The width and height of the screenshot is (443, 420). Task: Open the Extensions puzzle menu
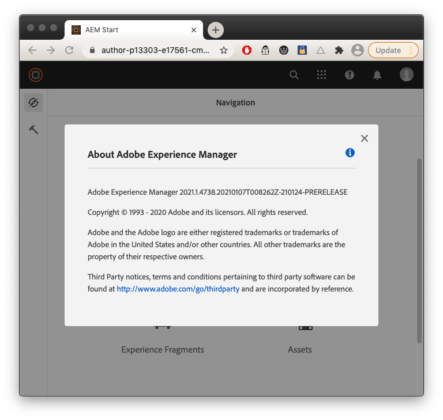pyautogui.click(x=339, y=50)
